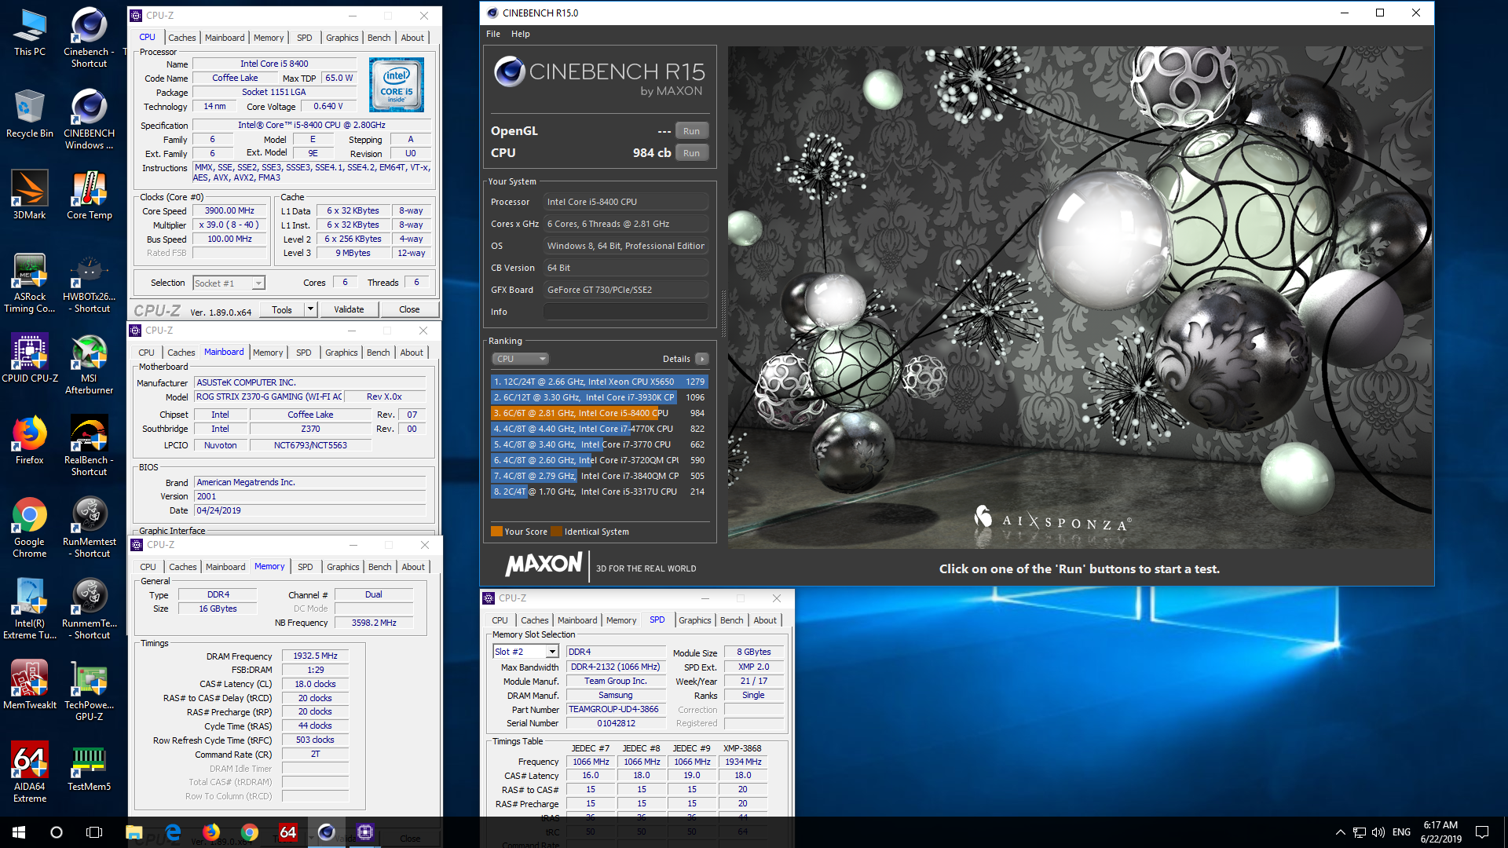Run the CPU test in Cinebench
The image size is (1508, 848).
point(691,153)
